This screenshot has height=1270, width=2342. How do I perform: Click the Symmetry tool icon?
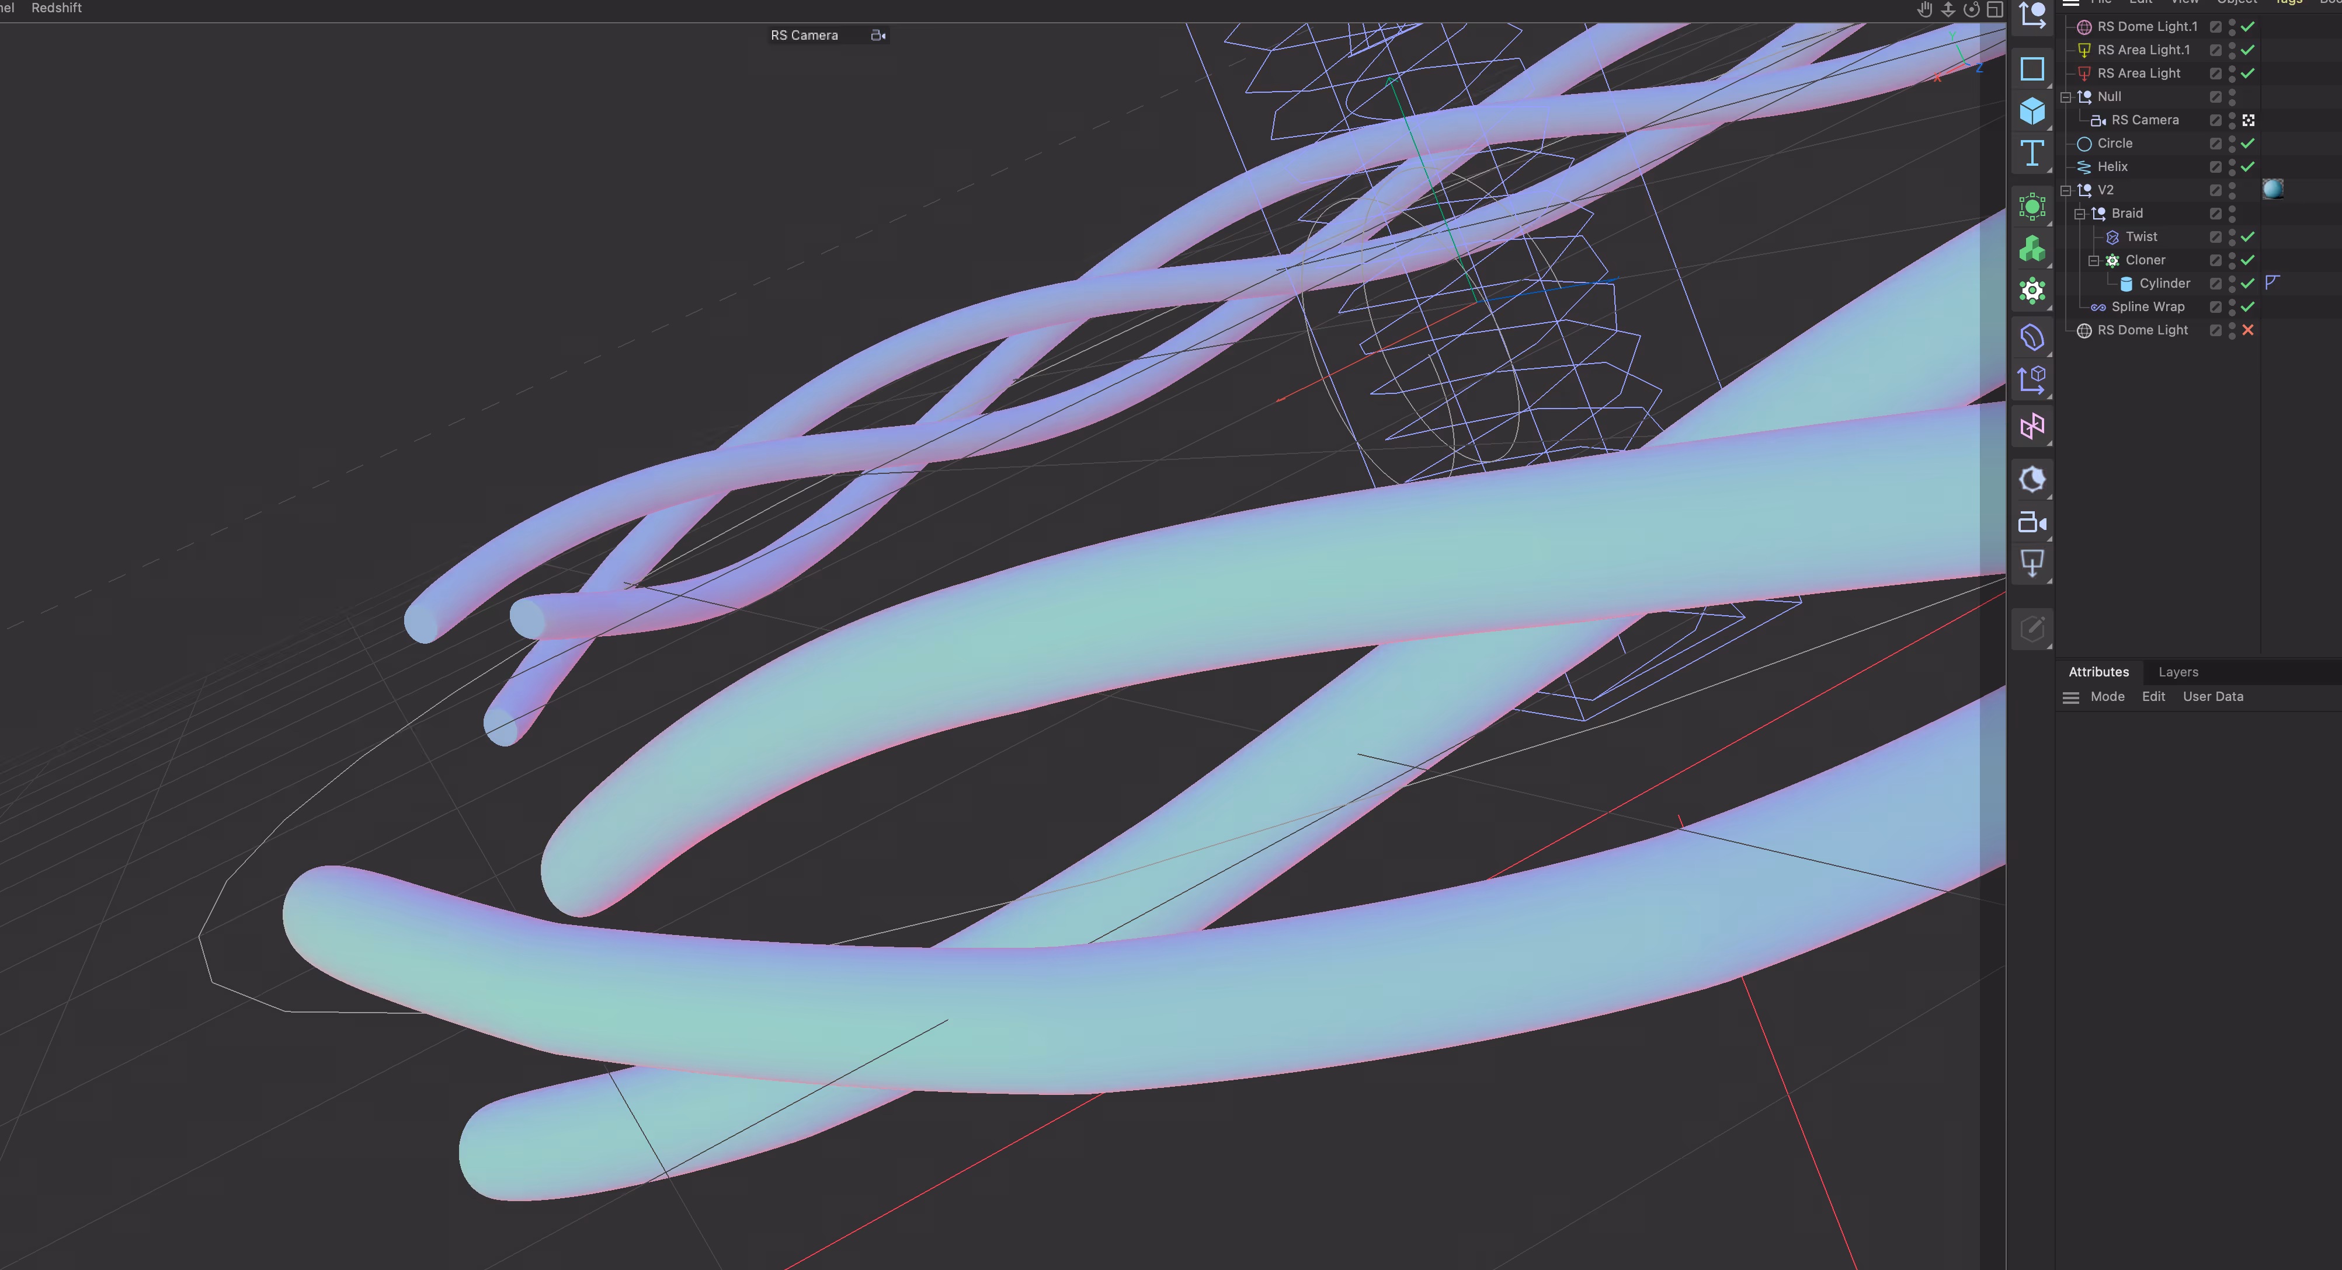(x=2032, y=425)
